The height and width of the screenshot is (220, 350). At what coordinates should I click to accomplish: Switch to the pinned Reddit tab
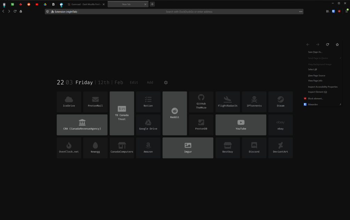(29, 4)
